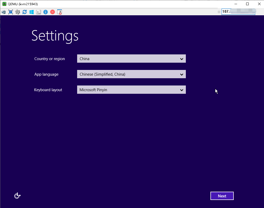Viewport: 264px width, 208px height.
Task: Send the Windows key via the toolbar
Action: click(x=32, y=12)
